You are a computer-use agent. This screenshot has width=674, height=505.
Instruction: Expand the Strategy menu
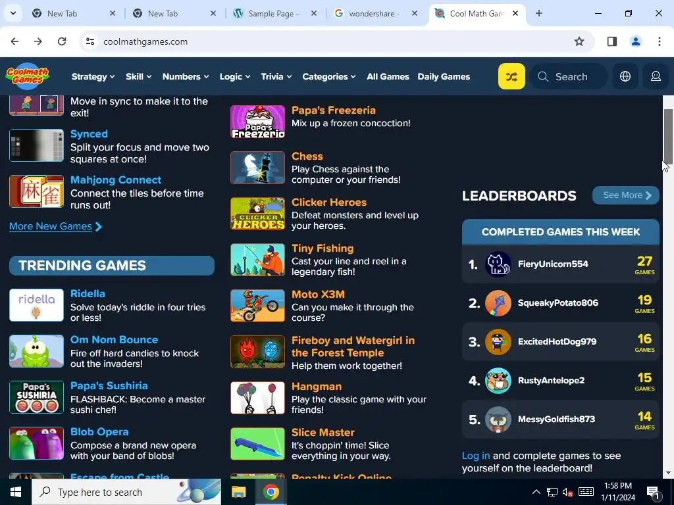coord(93,76)
